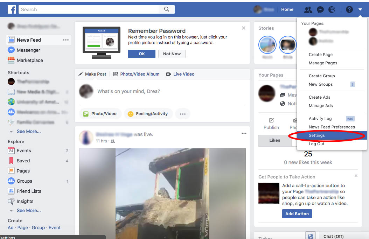This screenshot has height=239, width=369.
Task: Close the Remember Password prompt
Action: click(244, 28)
